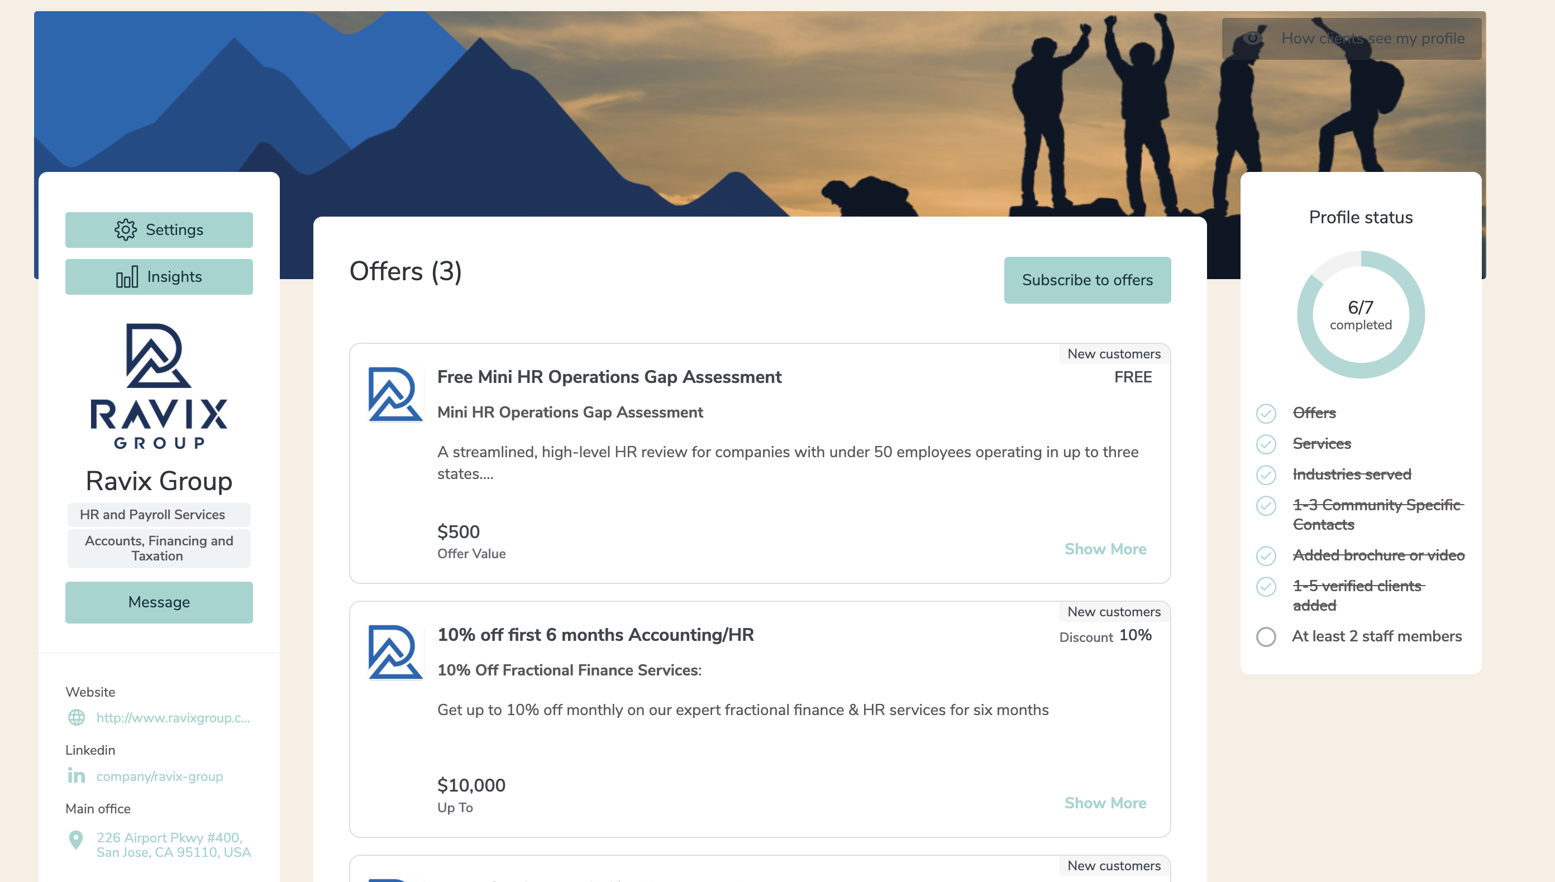Click the Industries served checkmark
The height and width of the screenshot is (882, 1555).
(1266, 475)
